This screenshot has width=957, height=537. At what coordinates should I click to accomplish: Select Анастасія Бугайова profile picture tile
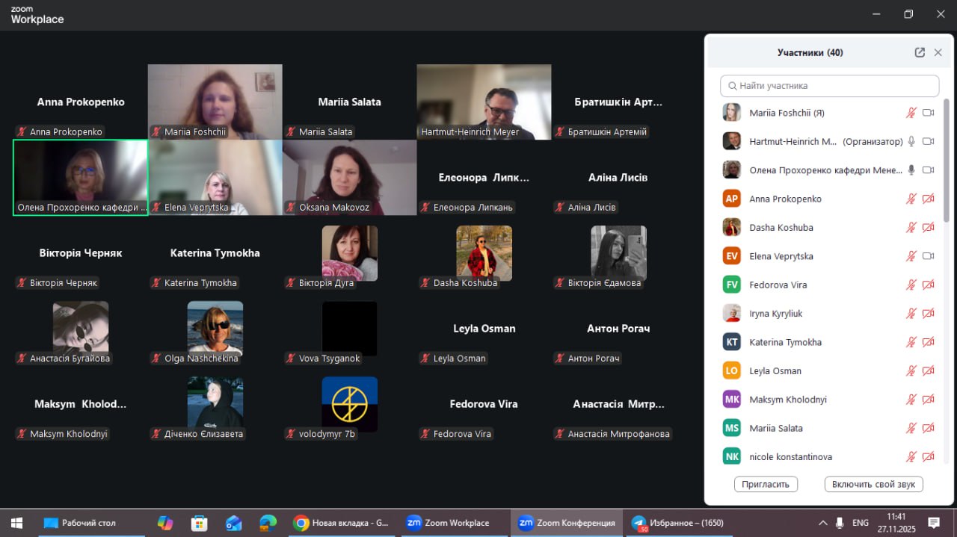coord(81,328)
